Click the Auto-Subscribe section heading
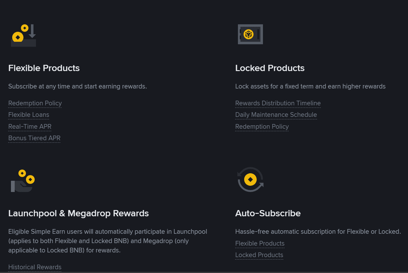408x273 pixels. click(x=268, y=213)
